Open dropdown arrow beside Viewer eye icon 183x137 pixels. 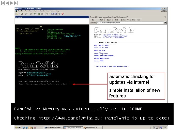[37, 14]
